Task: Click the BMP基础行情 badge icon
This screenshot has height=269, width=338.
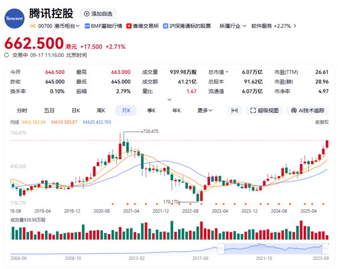Action: 87,26
